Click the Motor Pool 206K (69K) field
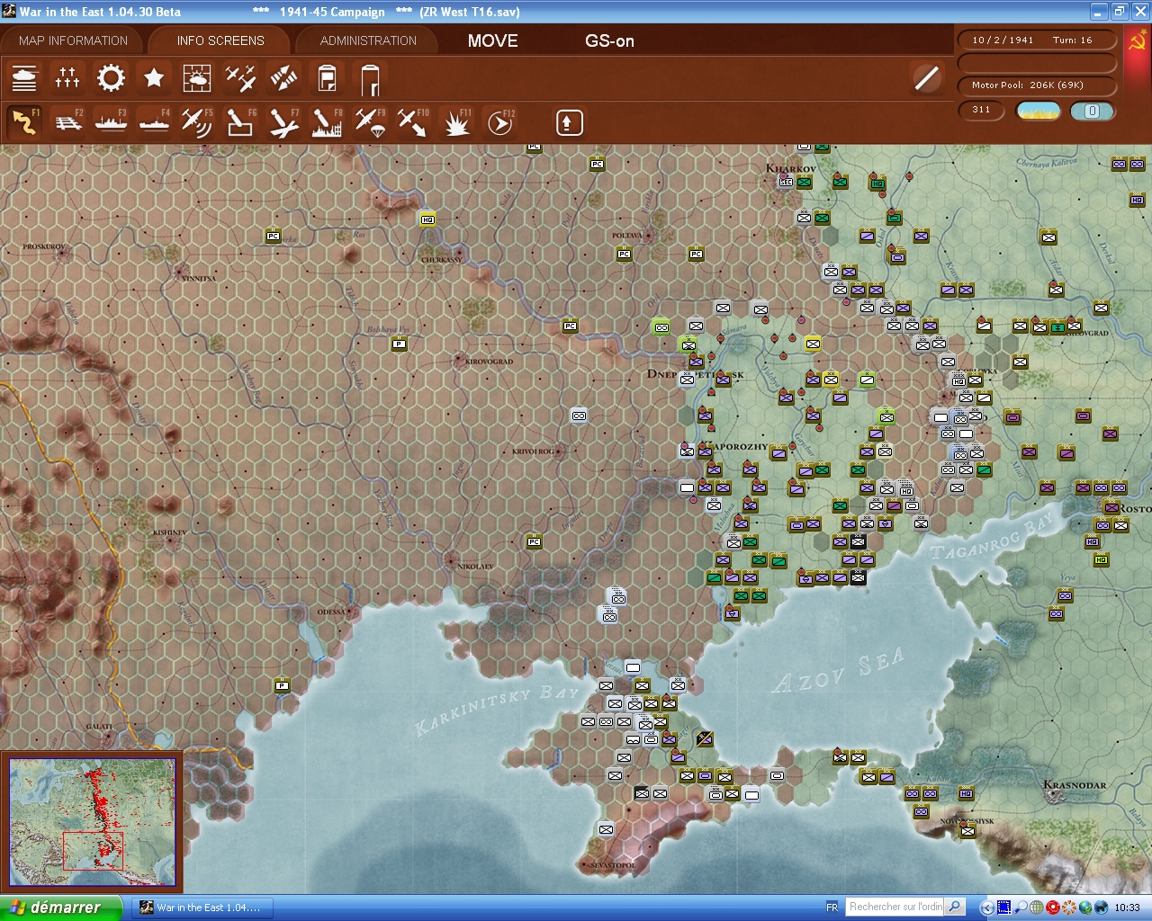1152x921 pixels. coord(1037,85)
